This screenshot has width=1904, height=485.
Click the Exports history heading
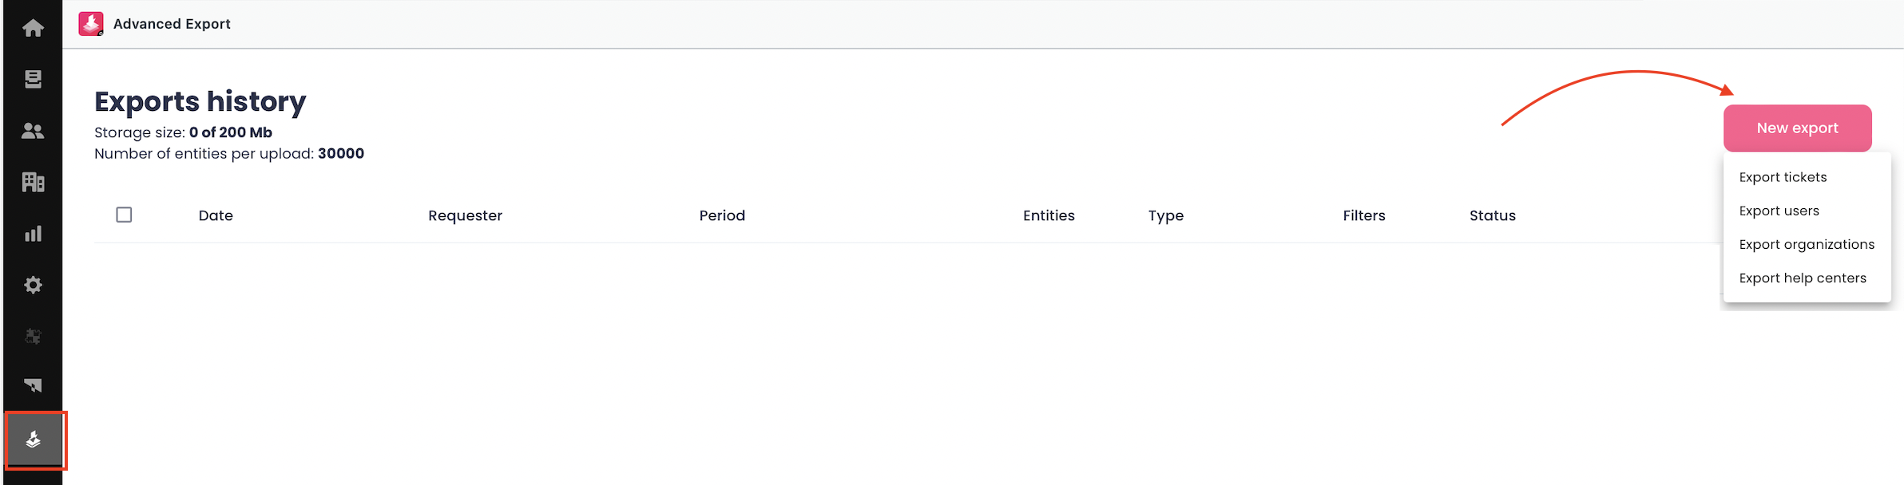200,101
